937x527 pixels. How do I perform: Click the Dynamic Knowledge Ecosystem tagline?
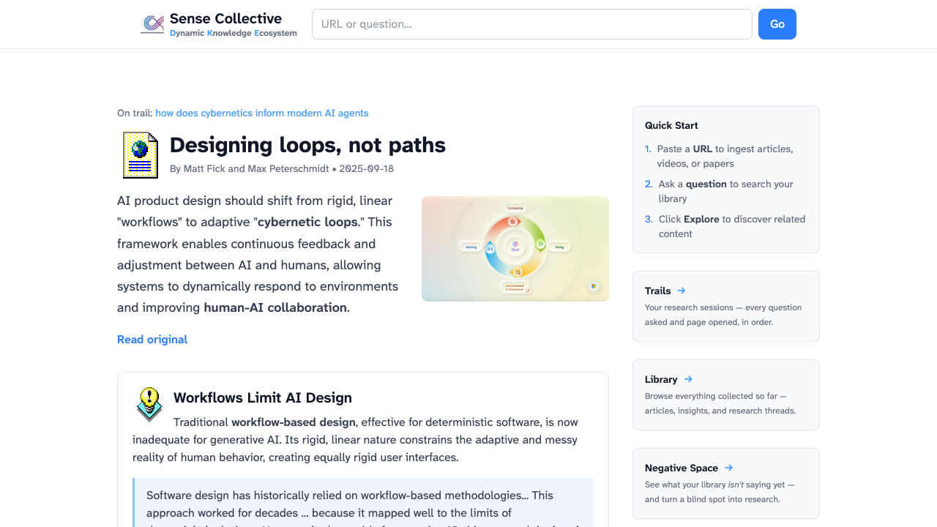click(234, 34)
